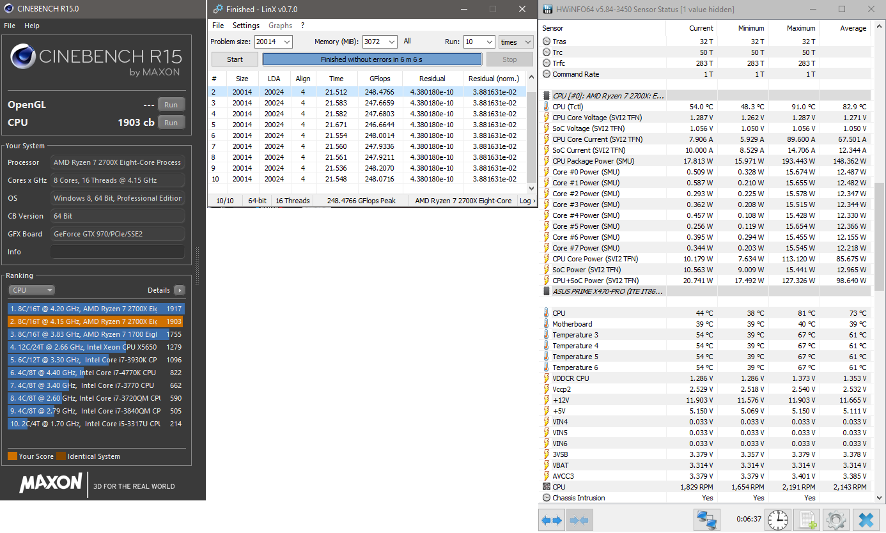Screen dimensions: 886x533
Task: Click the chip icon of the ASUS PRIME X470-PRO header
Action: [x=547, y=291]
